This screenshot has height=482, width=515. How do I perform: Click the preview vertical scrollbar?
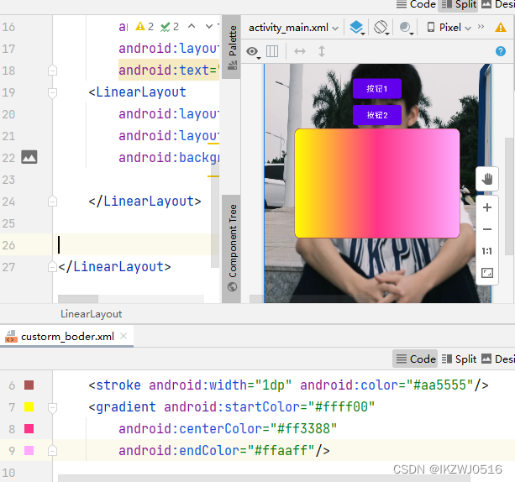pyautogui.click(x=509, y=196)
